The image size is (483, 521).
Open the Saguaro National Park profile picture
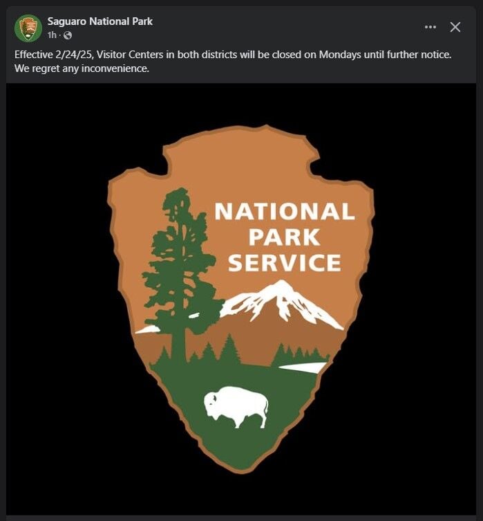coord(28,28)
